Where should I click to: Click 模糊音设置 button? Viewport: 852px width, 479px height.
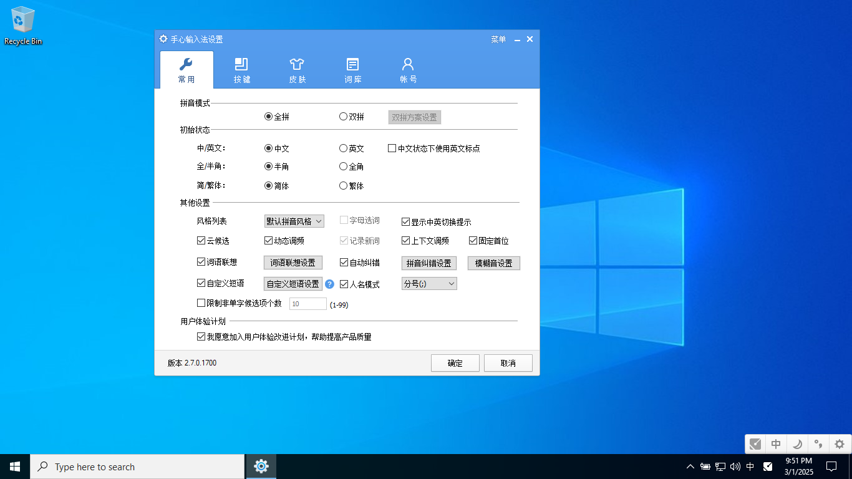(494, 263)
